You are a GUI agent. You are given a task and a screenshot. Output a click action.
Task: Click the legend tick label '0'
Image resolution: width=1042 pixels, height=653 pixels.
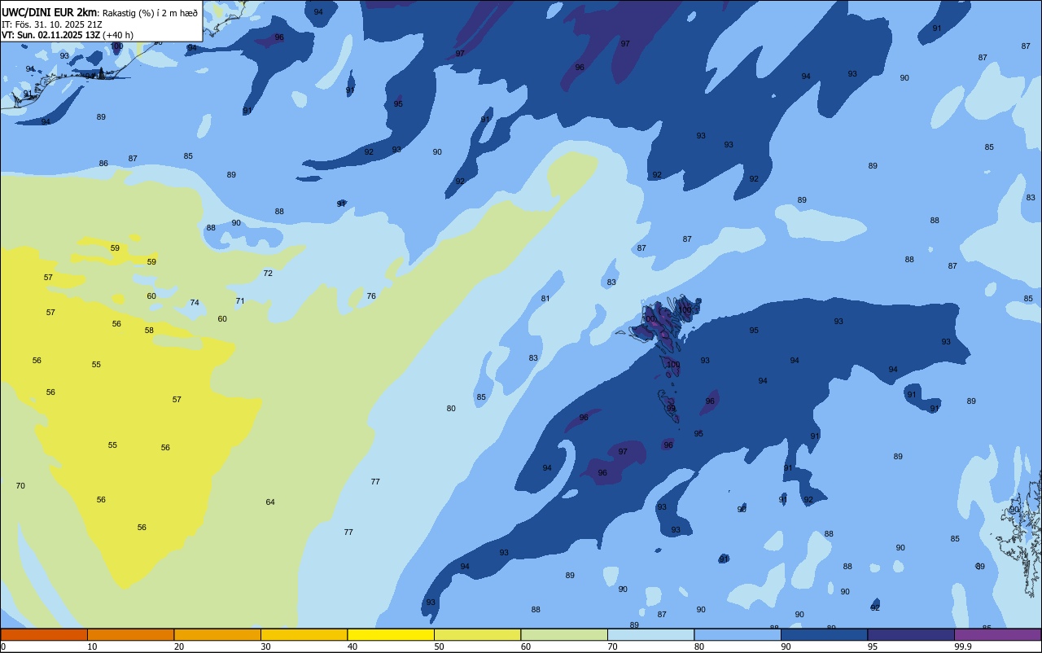point(3,646)
